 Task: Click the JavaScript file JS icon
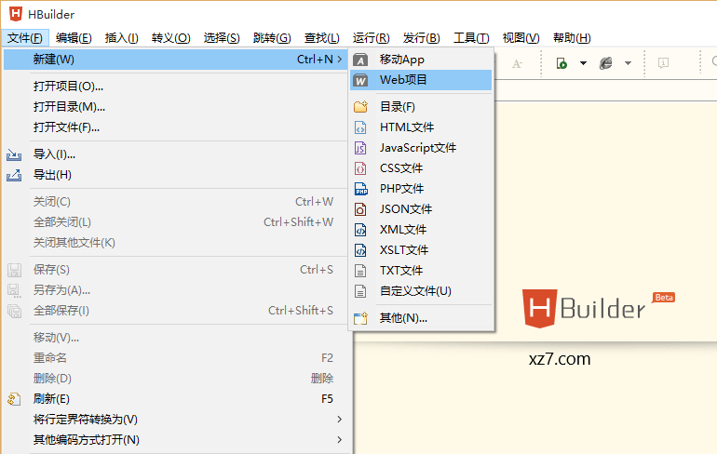coord(360,148)
